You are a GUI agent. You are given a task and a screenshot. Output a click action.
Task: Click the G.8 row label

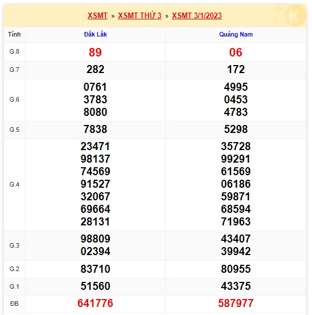14,51
